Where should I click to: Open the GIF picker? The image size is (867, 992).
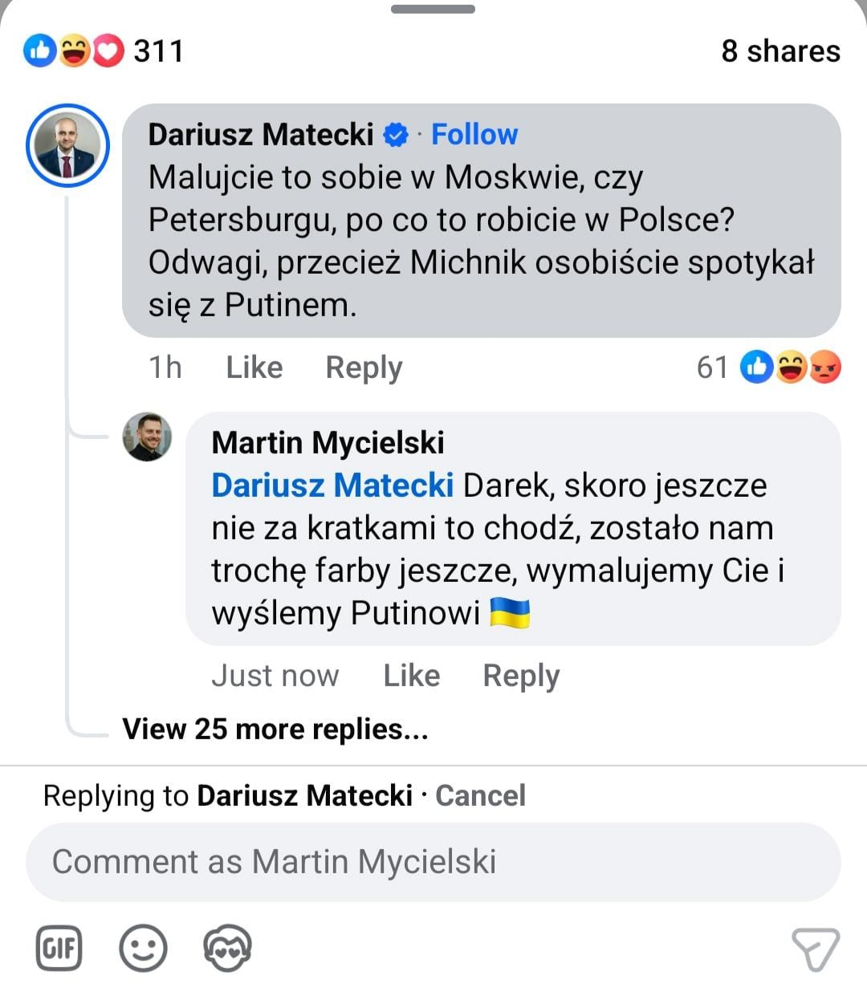click(59, 948)
